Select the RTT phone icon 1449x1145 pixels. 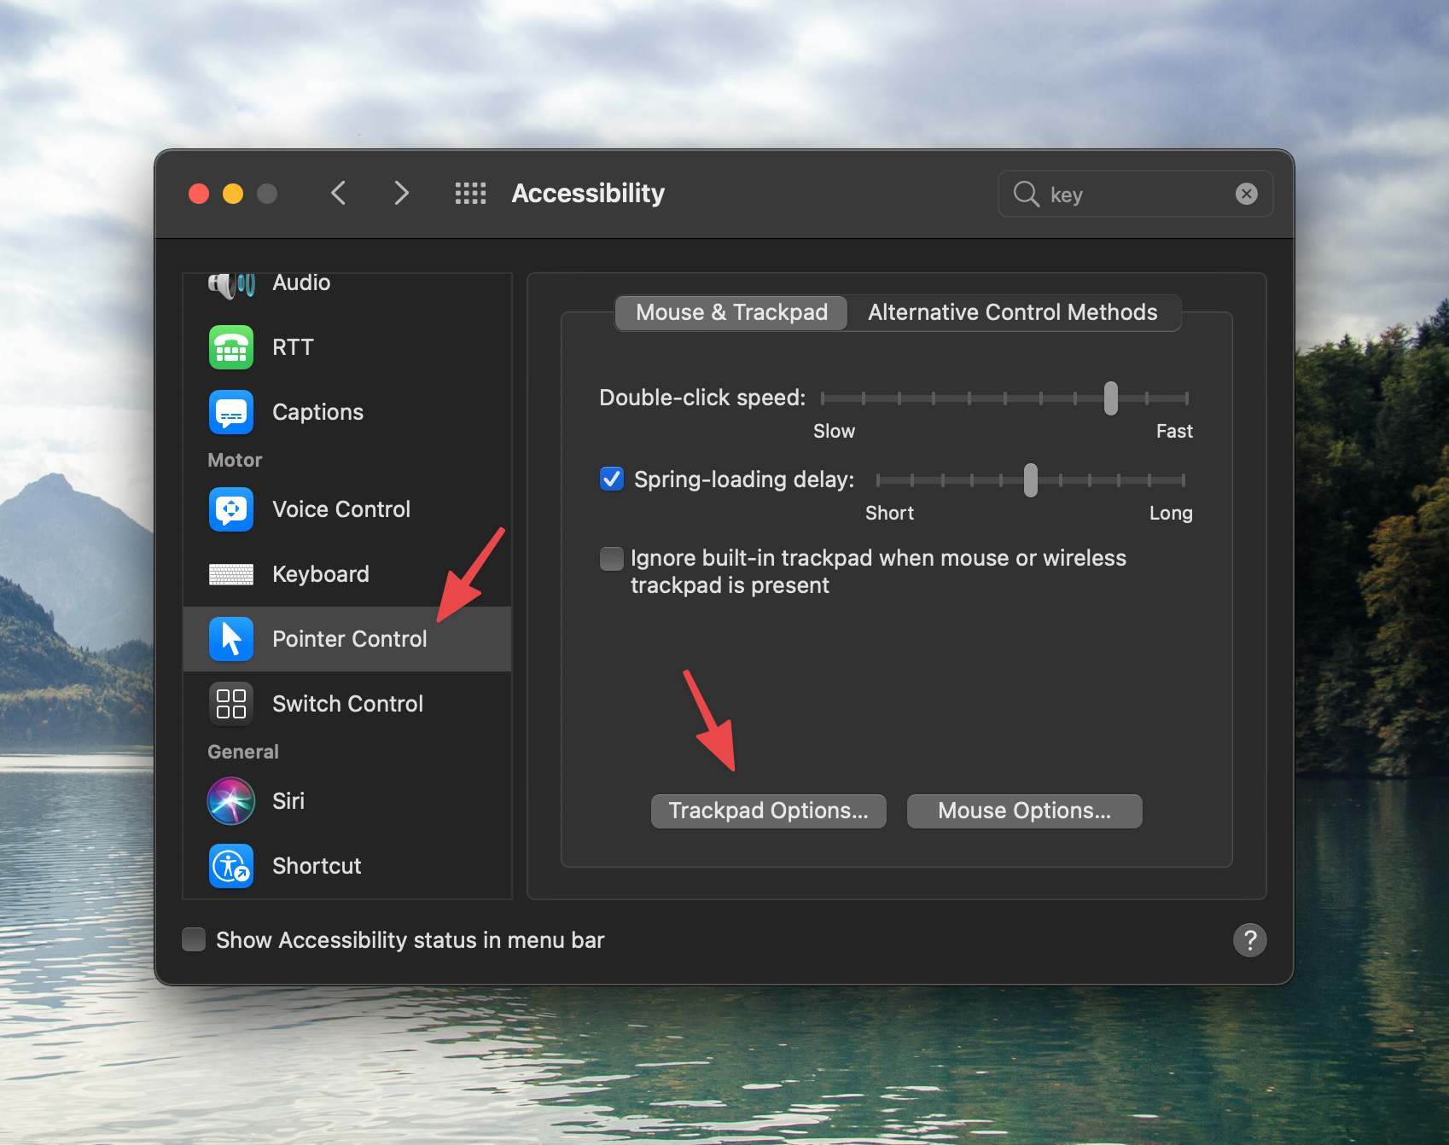[231, 347]
